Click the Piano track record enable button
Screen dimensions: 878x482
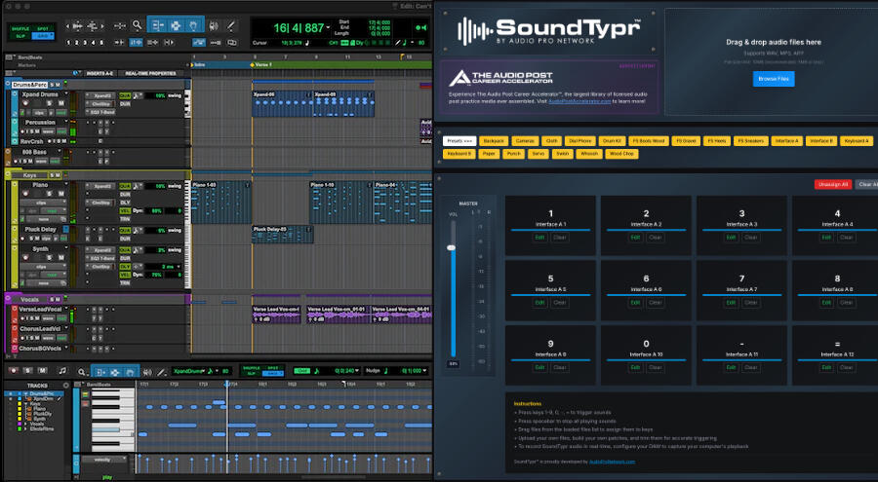[25, 194]
